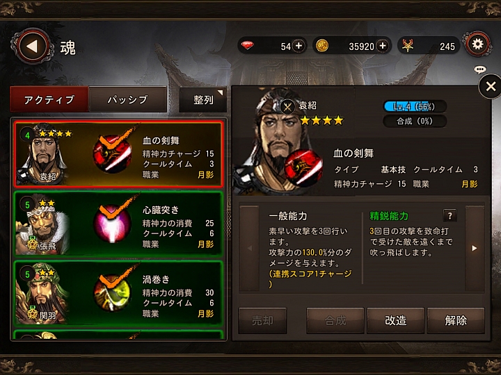501x375 pixels.
Task: Add gold coins with the plus icon
Action: pos(383,46)
